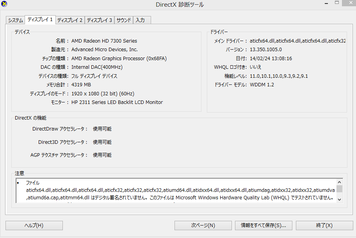Click feature levels 11.0,10.1,10.0 value
Image resolution: width=356 pixels, height=238 pixels.
pyautogui.click(x=279, y=76)
